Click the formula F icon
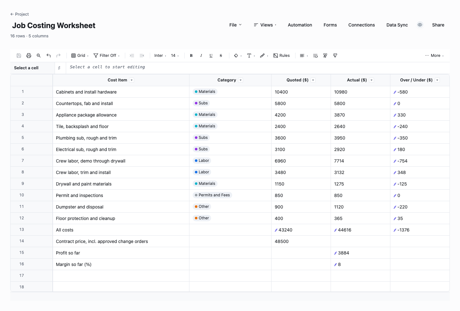The width and height of the screenshot is (460, 311). tap(59, 68)
